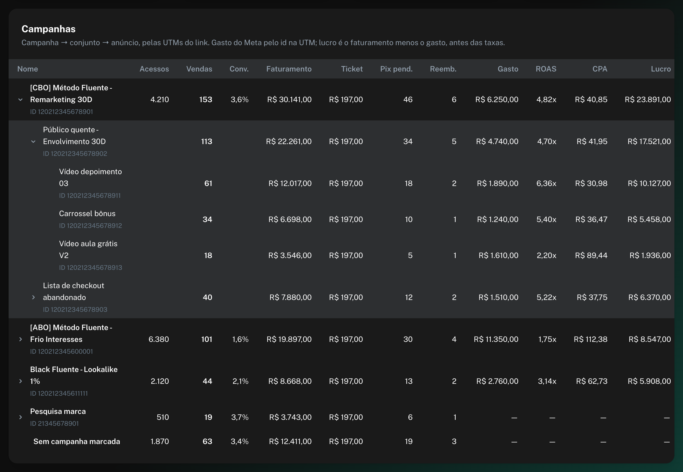Click the R$ 89,44 CPA value
This screenshot has height=472, width=683.
591,256
